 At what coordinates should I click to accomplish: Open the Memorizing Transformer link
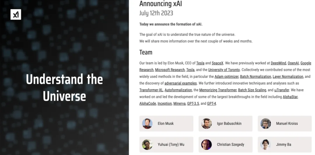click(218, 90)
